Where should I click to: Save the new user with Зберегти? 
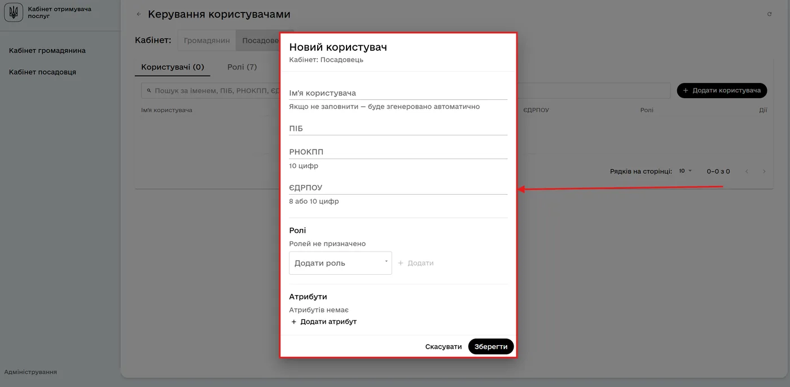pyautogui.click(x=491, y=346)
